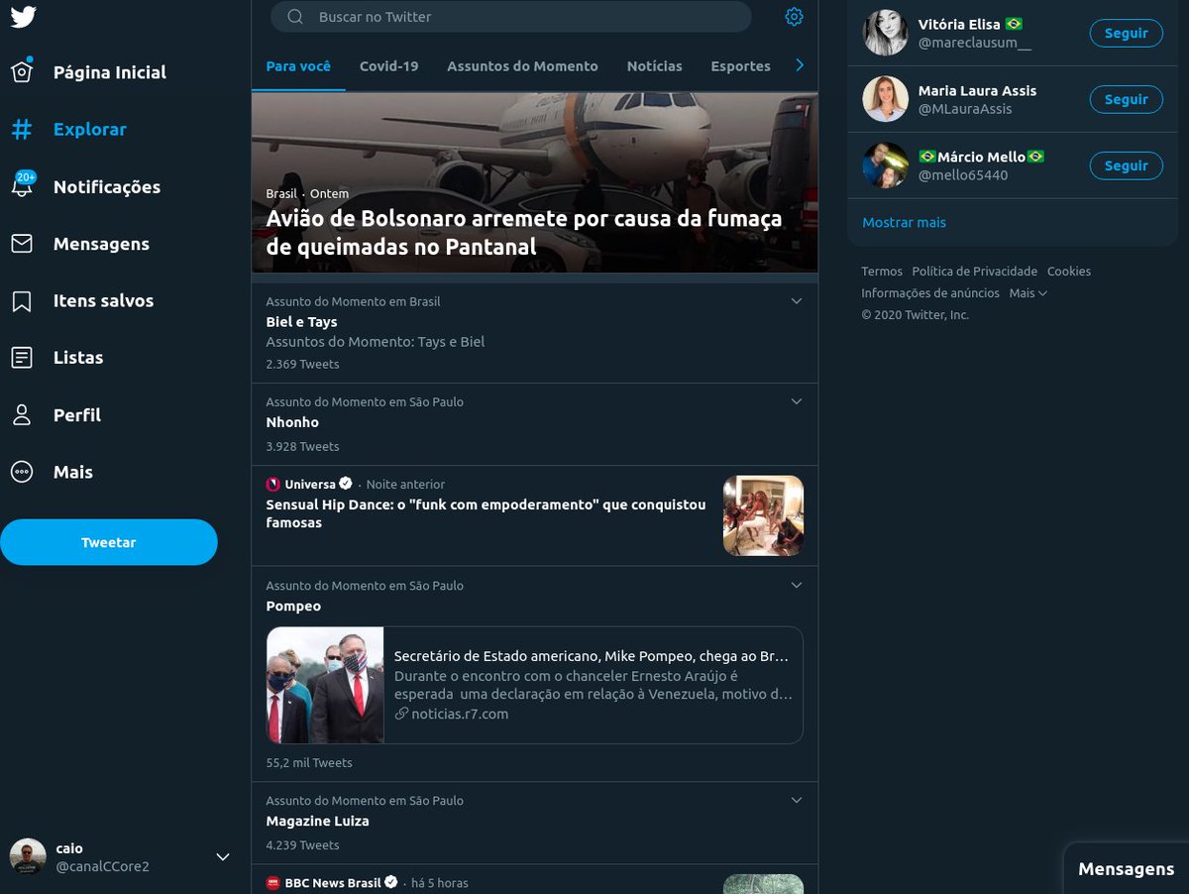The height and width of the screenshot is (894, 1189).
Task: Open Maria Laura Assis's profile picture
Action: (x=885, y=98)
